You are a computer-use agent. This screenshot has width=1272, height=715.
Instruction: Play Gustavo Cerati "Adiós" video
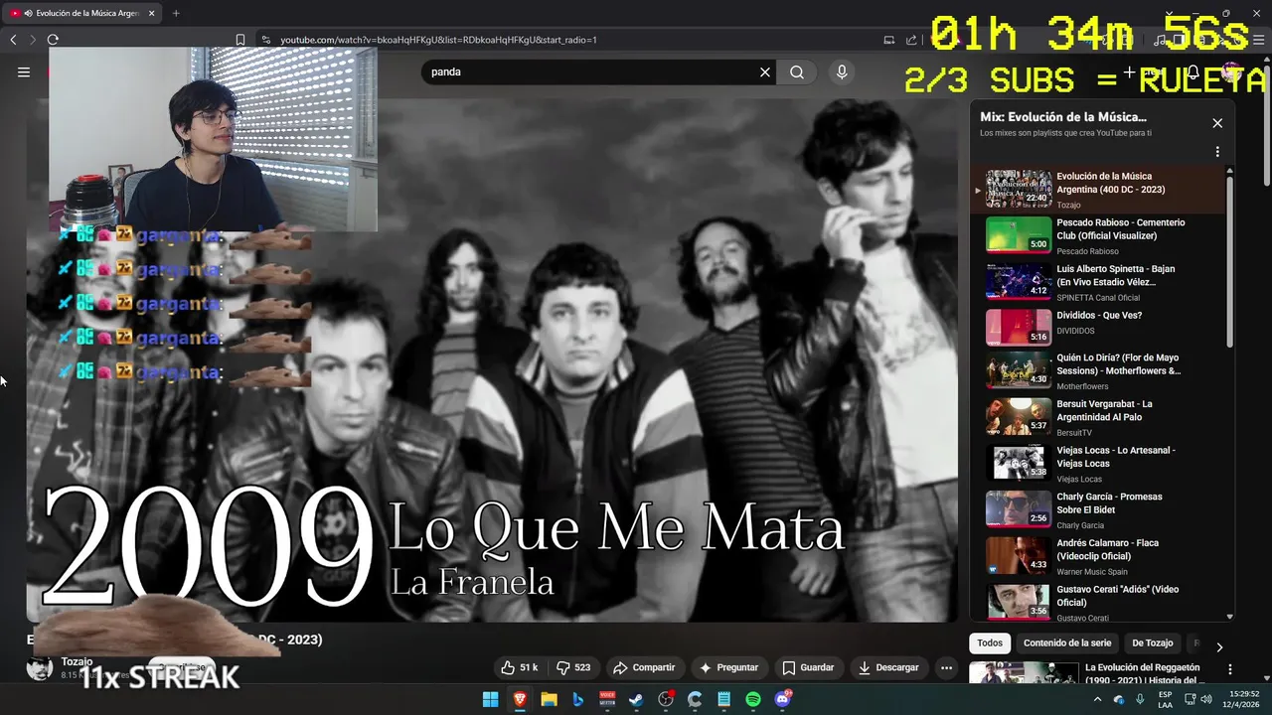(1098, 603)
